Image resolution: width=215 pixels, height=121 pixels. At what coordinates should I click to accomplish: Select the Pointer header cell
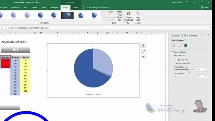click(x=5, y=57)
